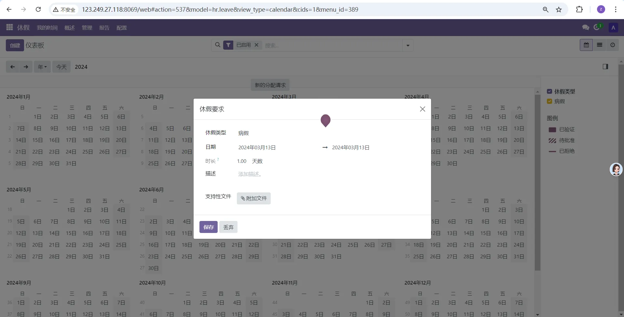
Task: Click the 丢弃 button
Action: [228, 227]
